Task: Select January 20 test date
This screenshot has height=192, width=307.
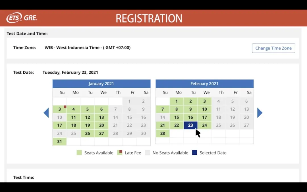Action: click(101, 125)
